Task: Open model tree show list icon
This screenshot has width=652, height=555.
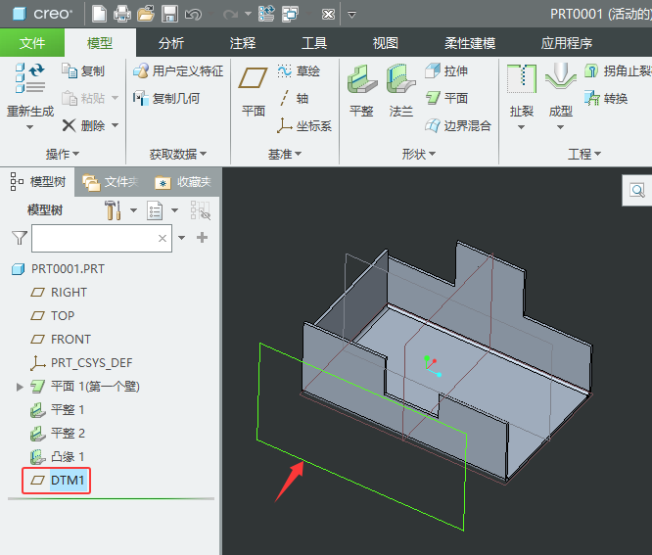Action: click(x=155, y=210)
